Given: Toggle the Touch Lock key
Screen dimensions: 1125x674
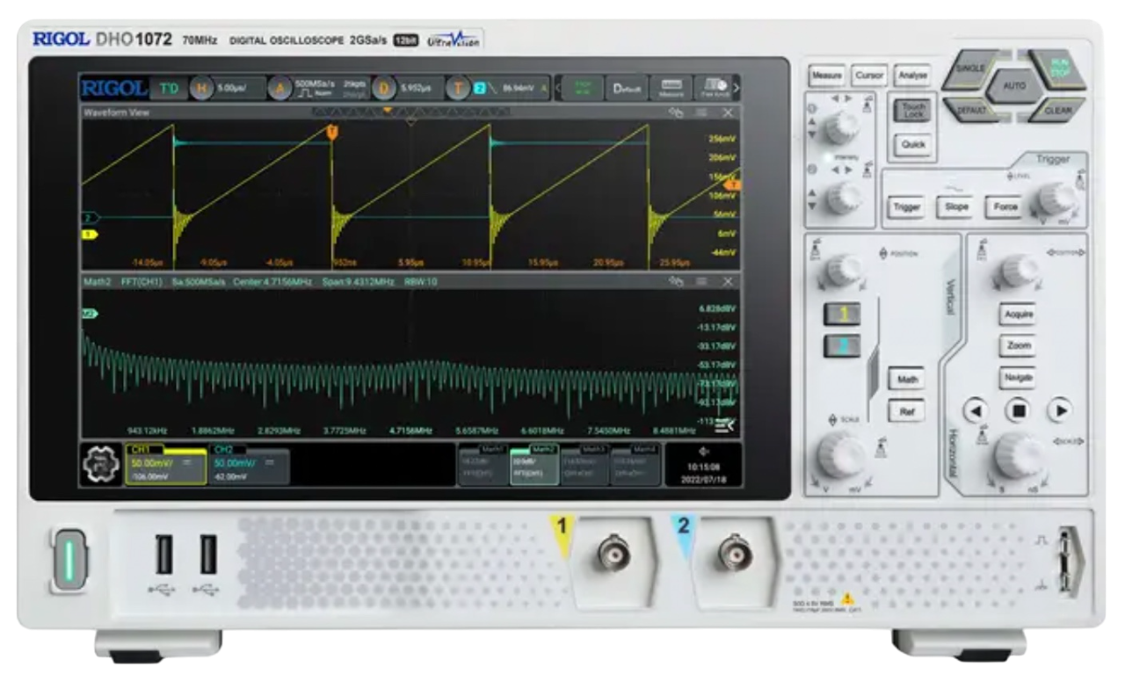Looking at the screenshot, I should 914,110.
